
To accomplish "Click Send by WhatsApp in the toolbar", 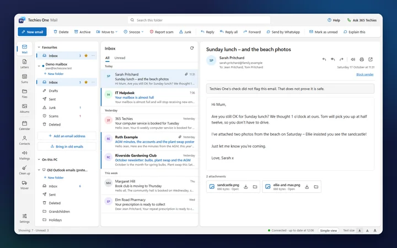I will point(283,32).
